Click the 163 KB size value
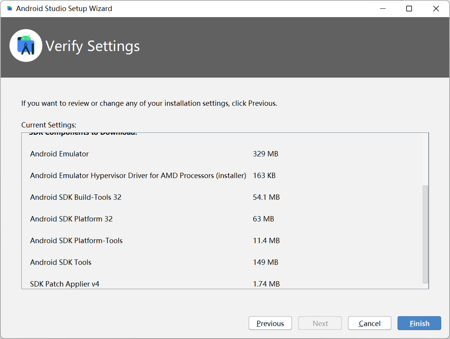The width and height of the screenshot is (450, 339). (264, 175)
